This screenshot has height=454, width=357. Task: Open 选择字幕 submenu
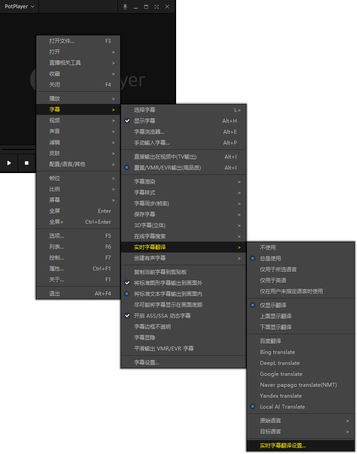pyautogui.click(x=184, y=110)
